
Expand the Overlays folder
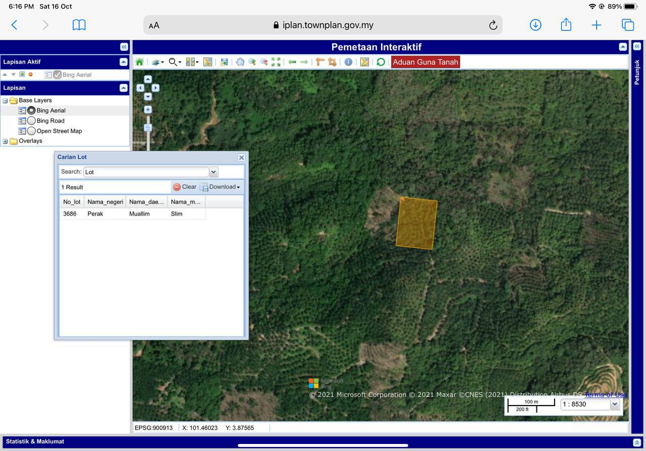point(5,141)
